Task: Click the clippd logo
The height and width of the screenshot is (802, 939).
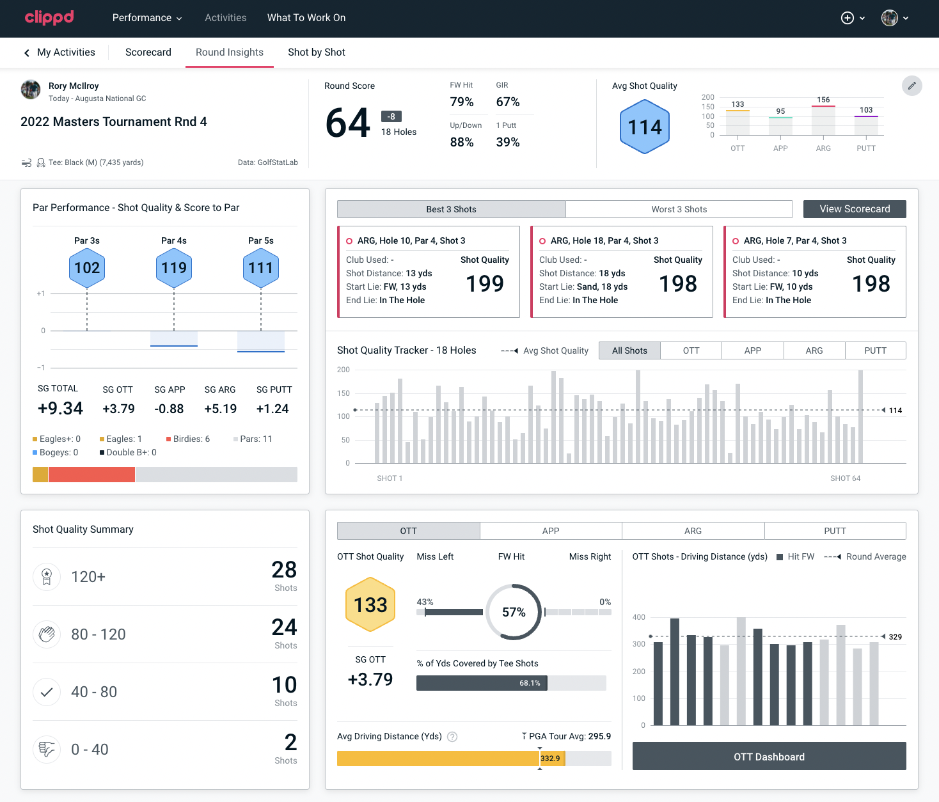Action: tap(49, 17)
